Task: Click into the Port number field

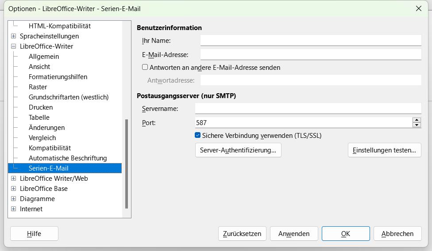Action: pyautogui.click(x=304, y=122)
